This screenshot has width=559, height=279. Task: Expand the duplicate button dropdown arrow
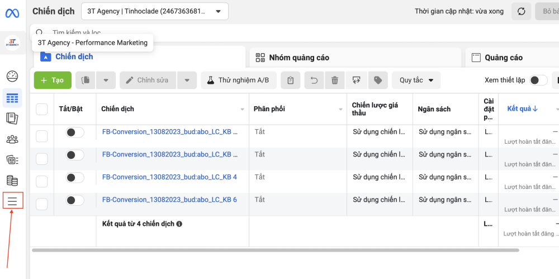coord(106,81)
